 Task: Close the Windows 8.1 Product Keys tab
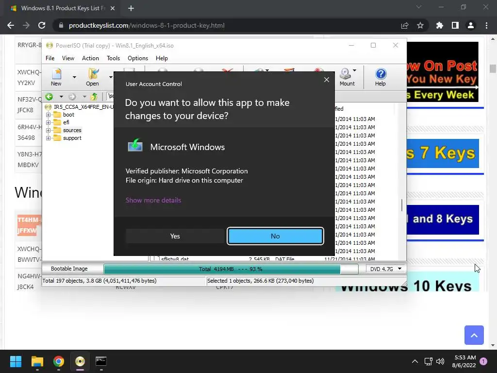pos(113,8)
